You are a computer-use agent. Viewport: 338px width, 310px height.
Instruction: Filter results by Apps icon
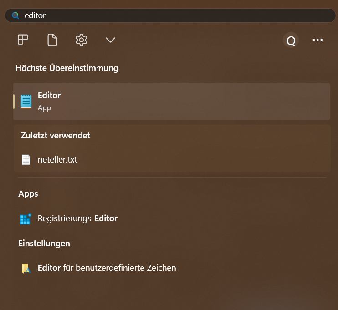coord(23,40)
